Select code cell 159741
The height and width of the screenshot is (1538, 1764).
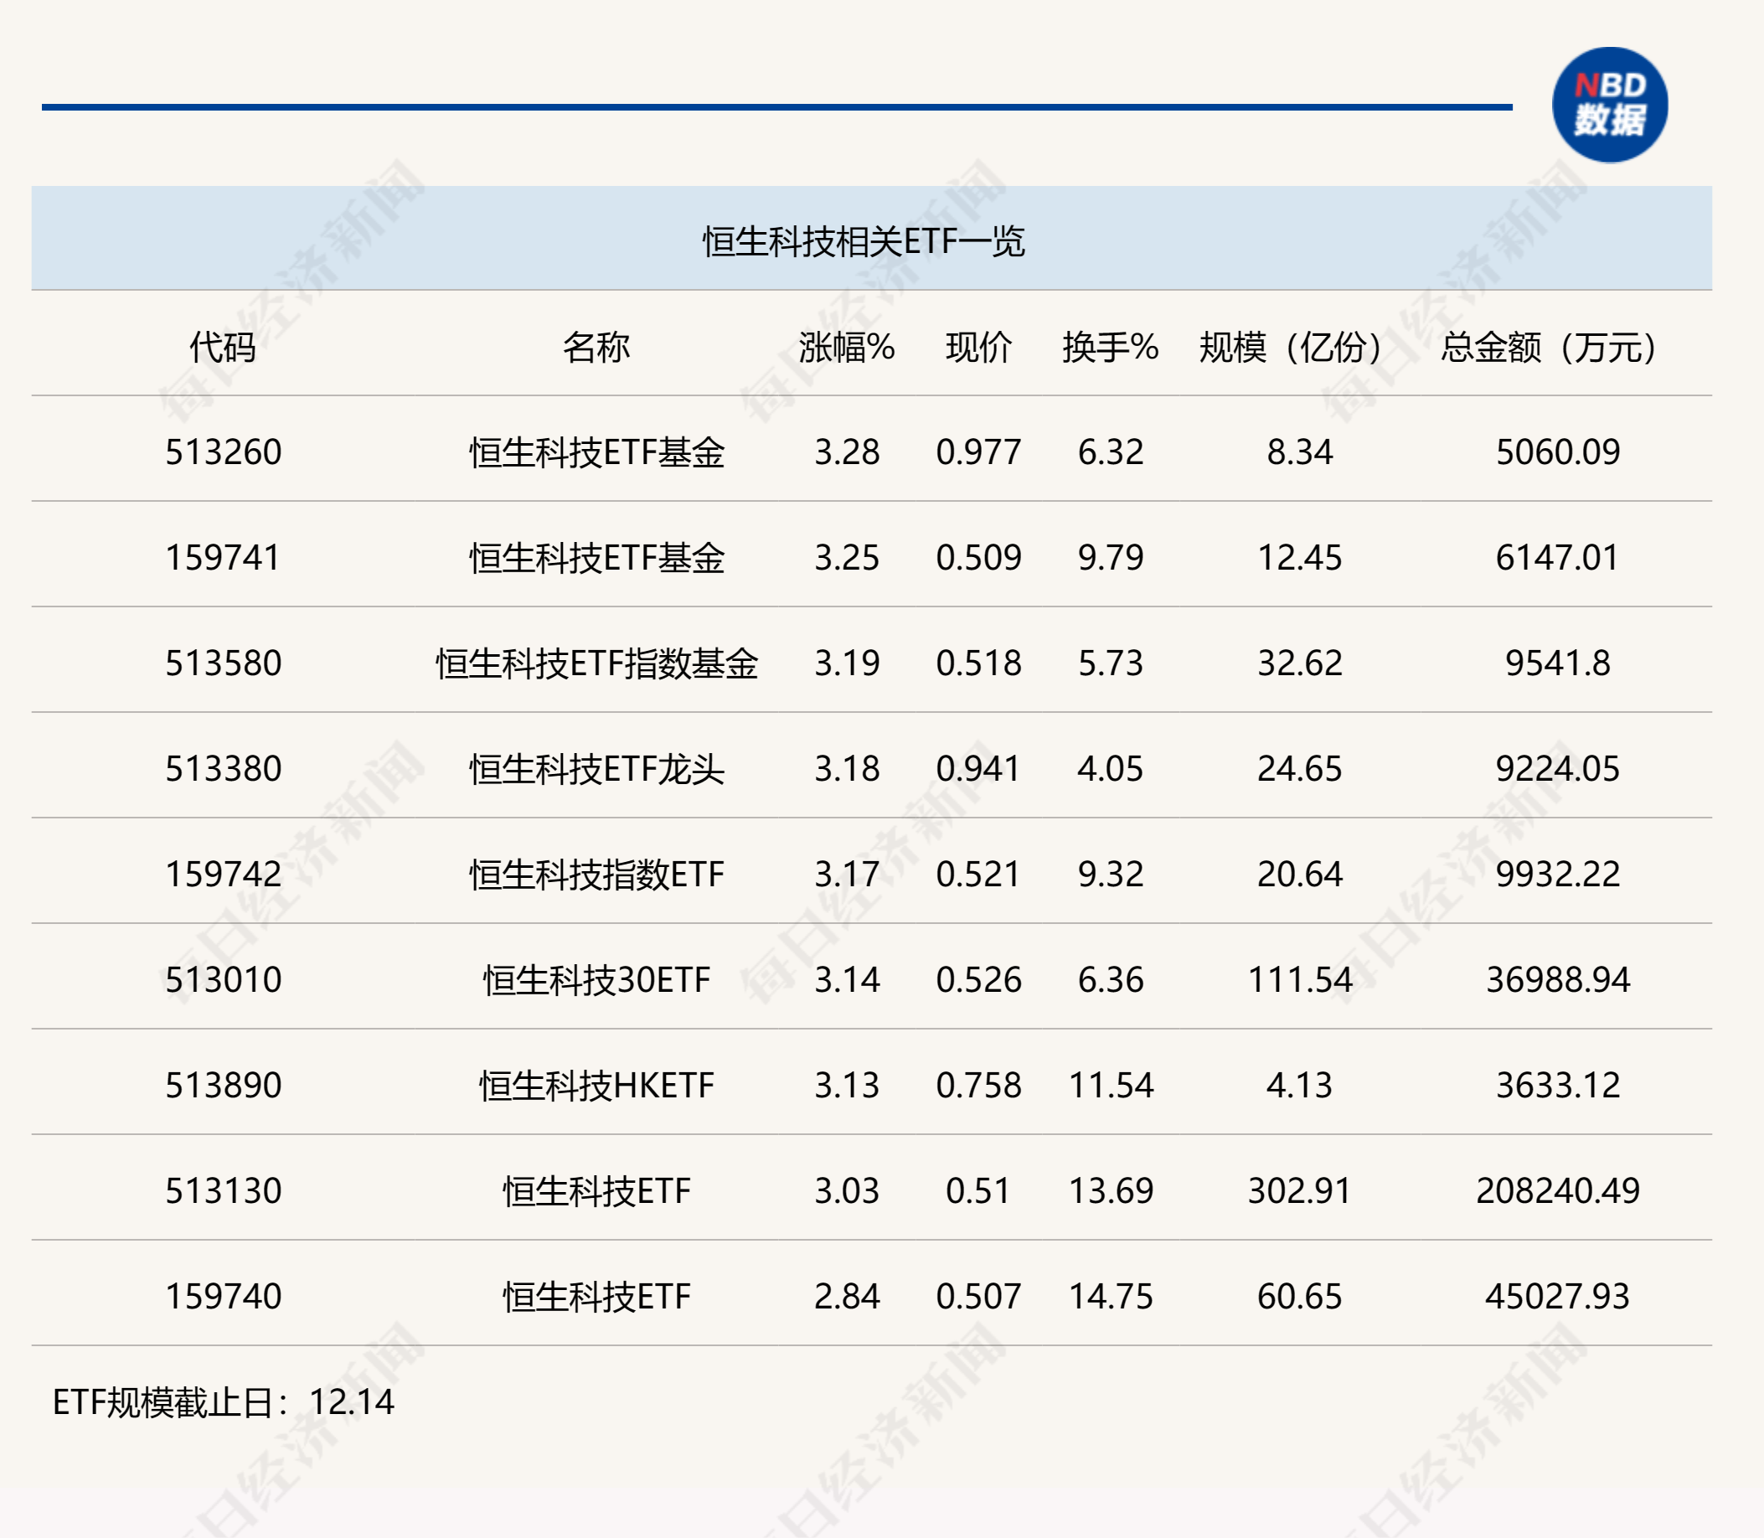tap(223, 558)
